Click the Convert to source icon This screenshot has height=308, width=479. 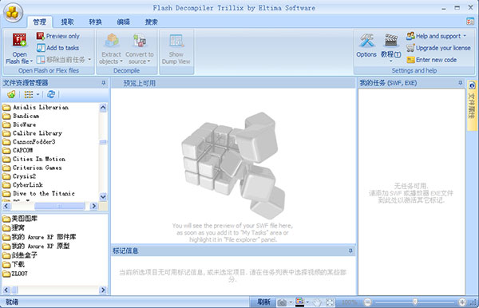click(x=140, y=40)
